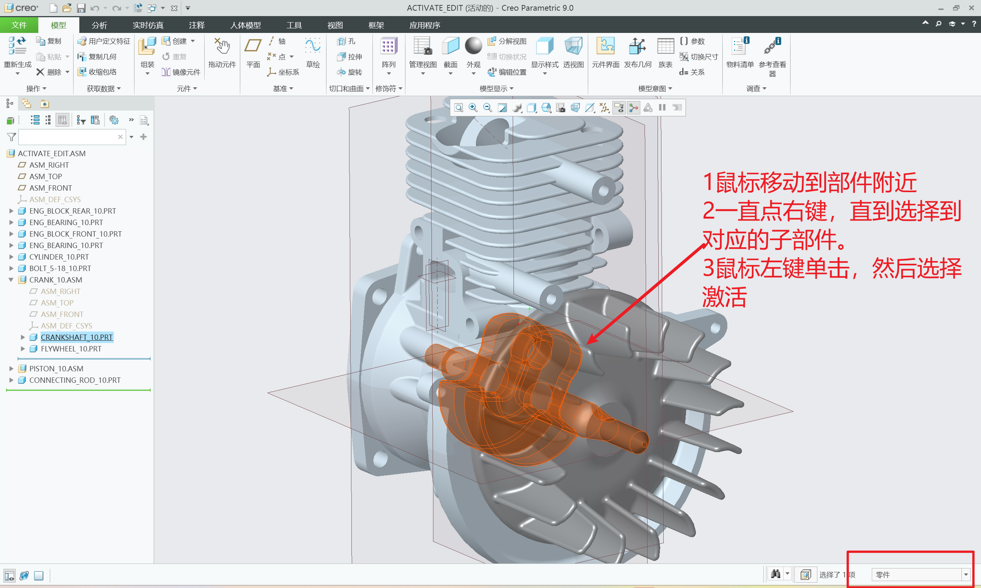Toggle annotation display in graphics toolbar

click(x=619, y=108)
